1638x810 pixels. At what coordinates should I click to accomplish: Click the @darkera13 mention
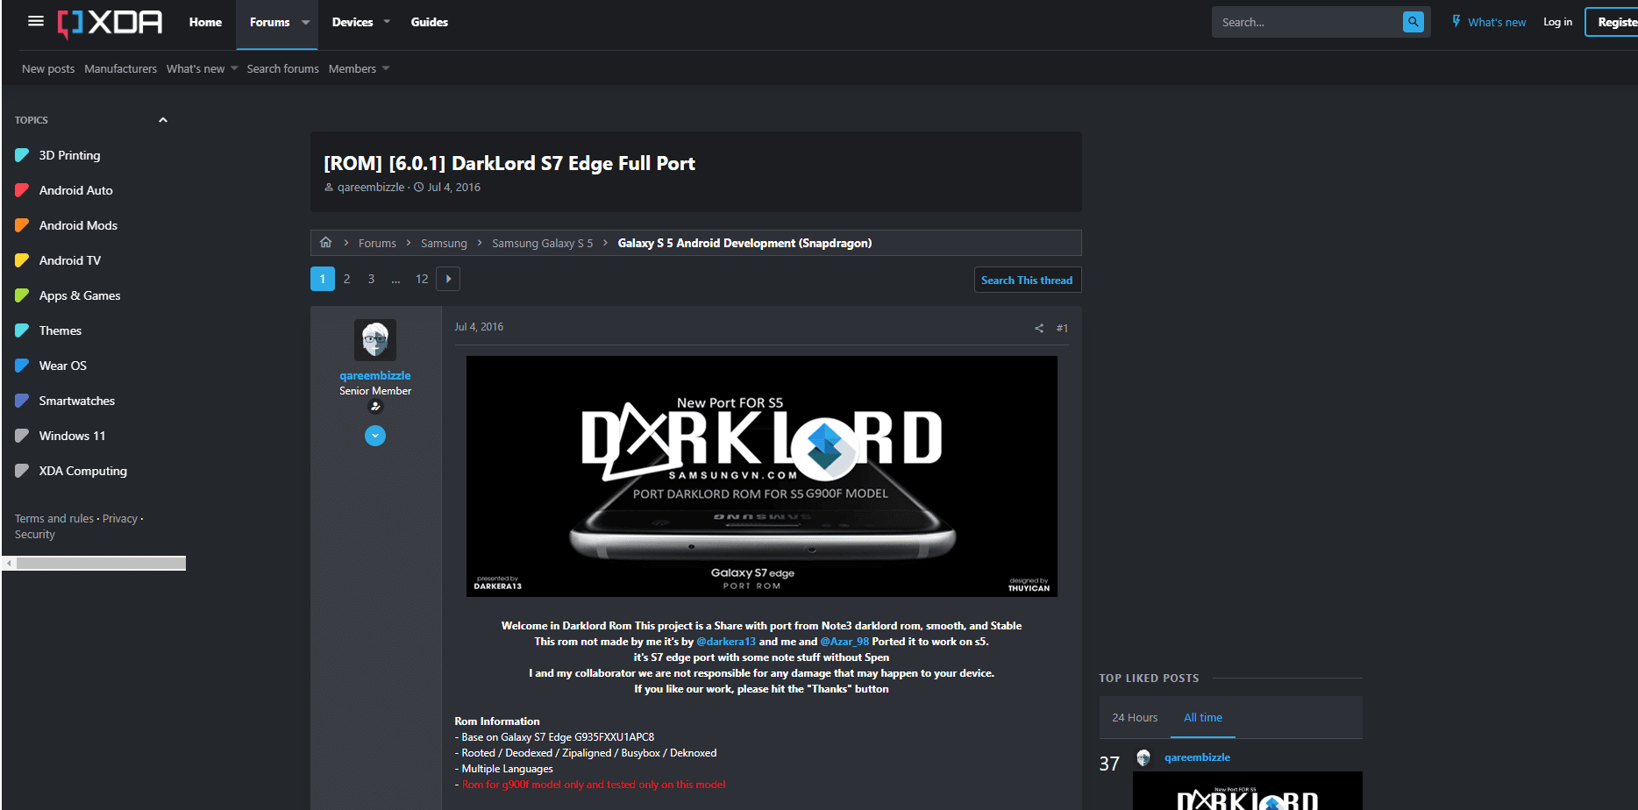click(726, 642)
